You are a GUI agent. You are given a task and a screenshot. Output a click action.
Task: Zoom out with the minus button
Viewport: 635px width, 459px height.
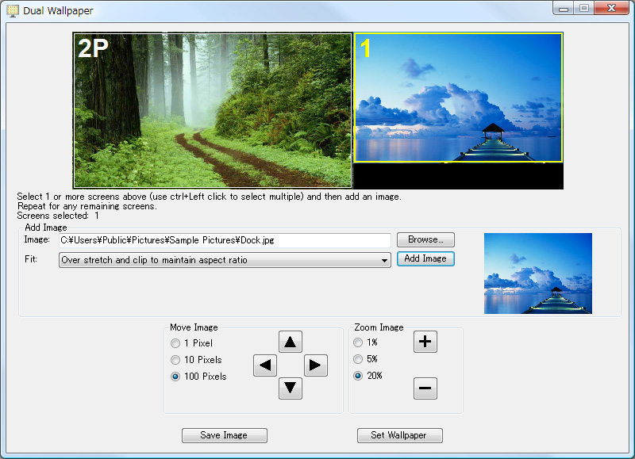point(425,388)
